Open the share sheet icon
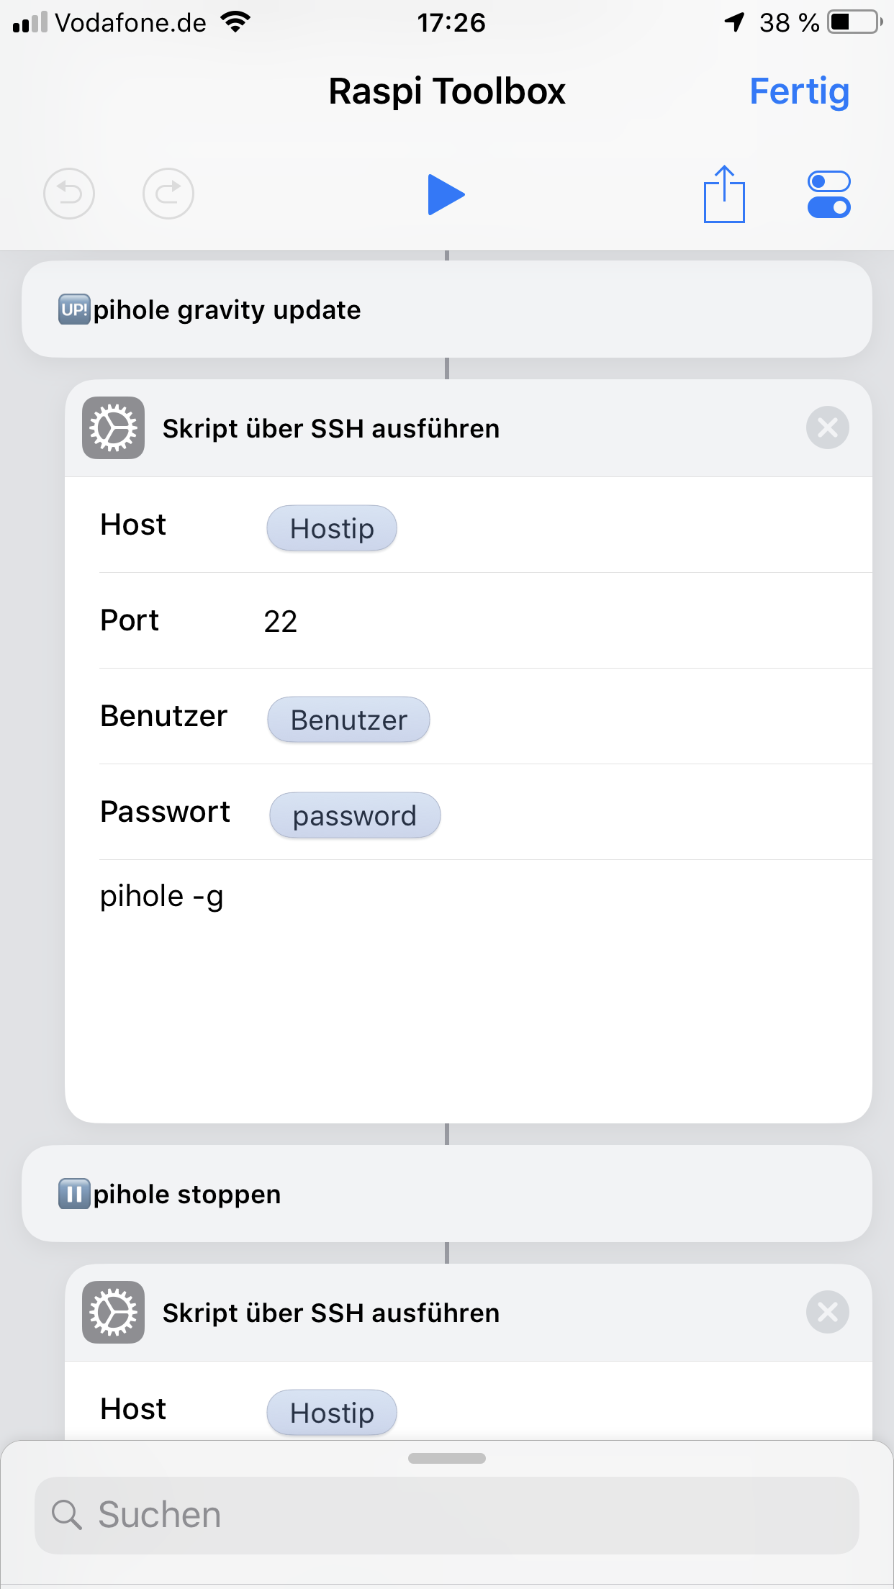Image resolution: width=894 pixels, height=1589 pixels. click(724, 194)
